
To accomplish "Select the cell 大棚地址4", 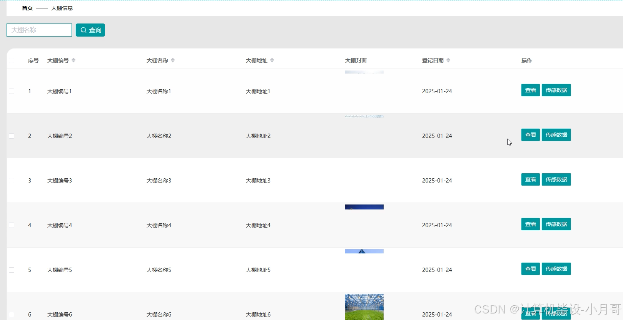I will (258, 225).
